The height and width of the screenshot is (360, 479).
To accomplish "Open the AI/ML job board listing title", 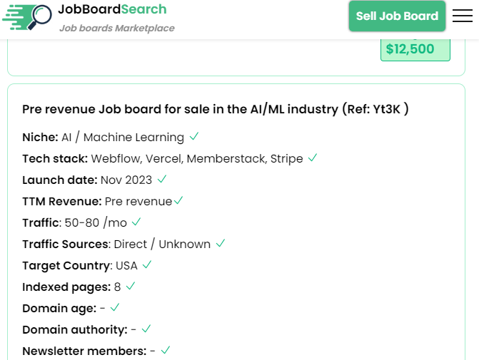I will [215, 109].
